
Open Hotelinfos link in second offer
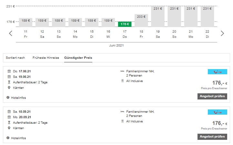tap(18, 138)
